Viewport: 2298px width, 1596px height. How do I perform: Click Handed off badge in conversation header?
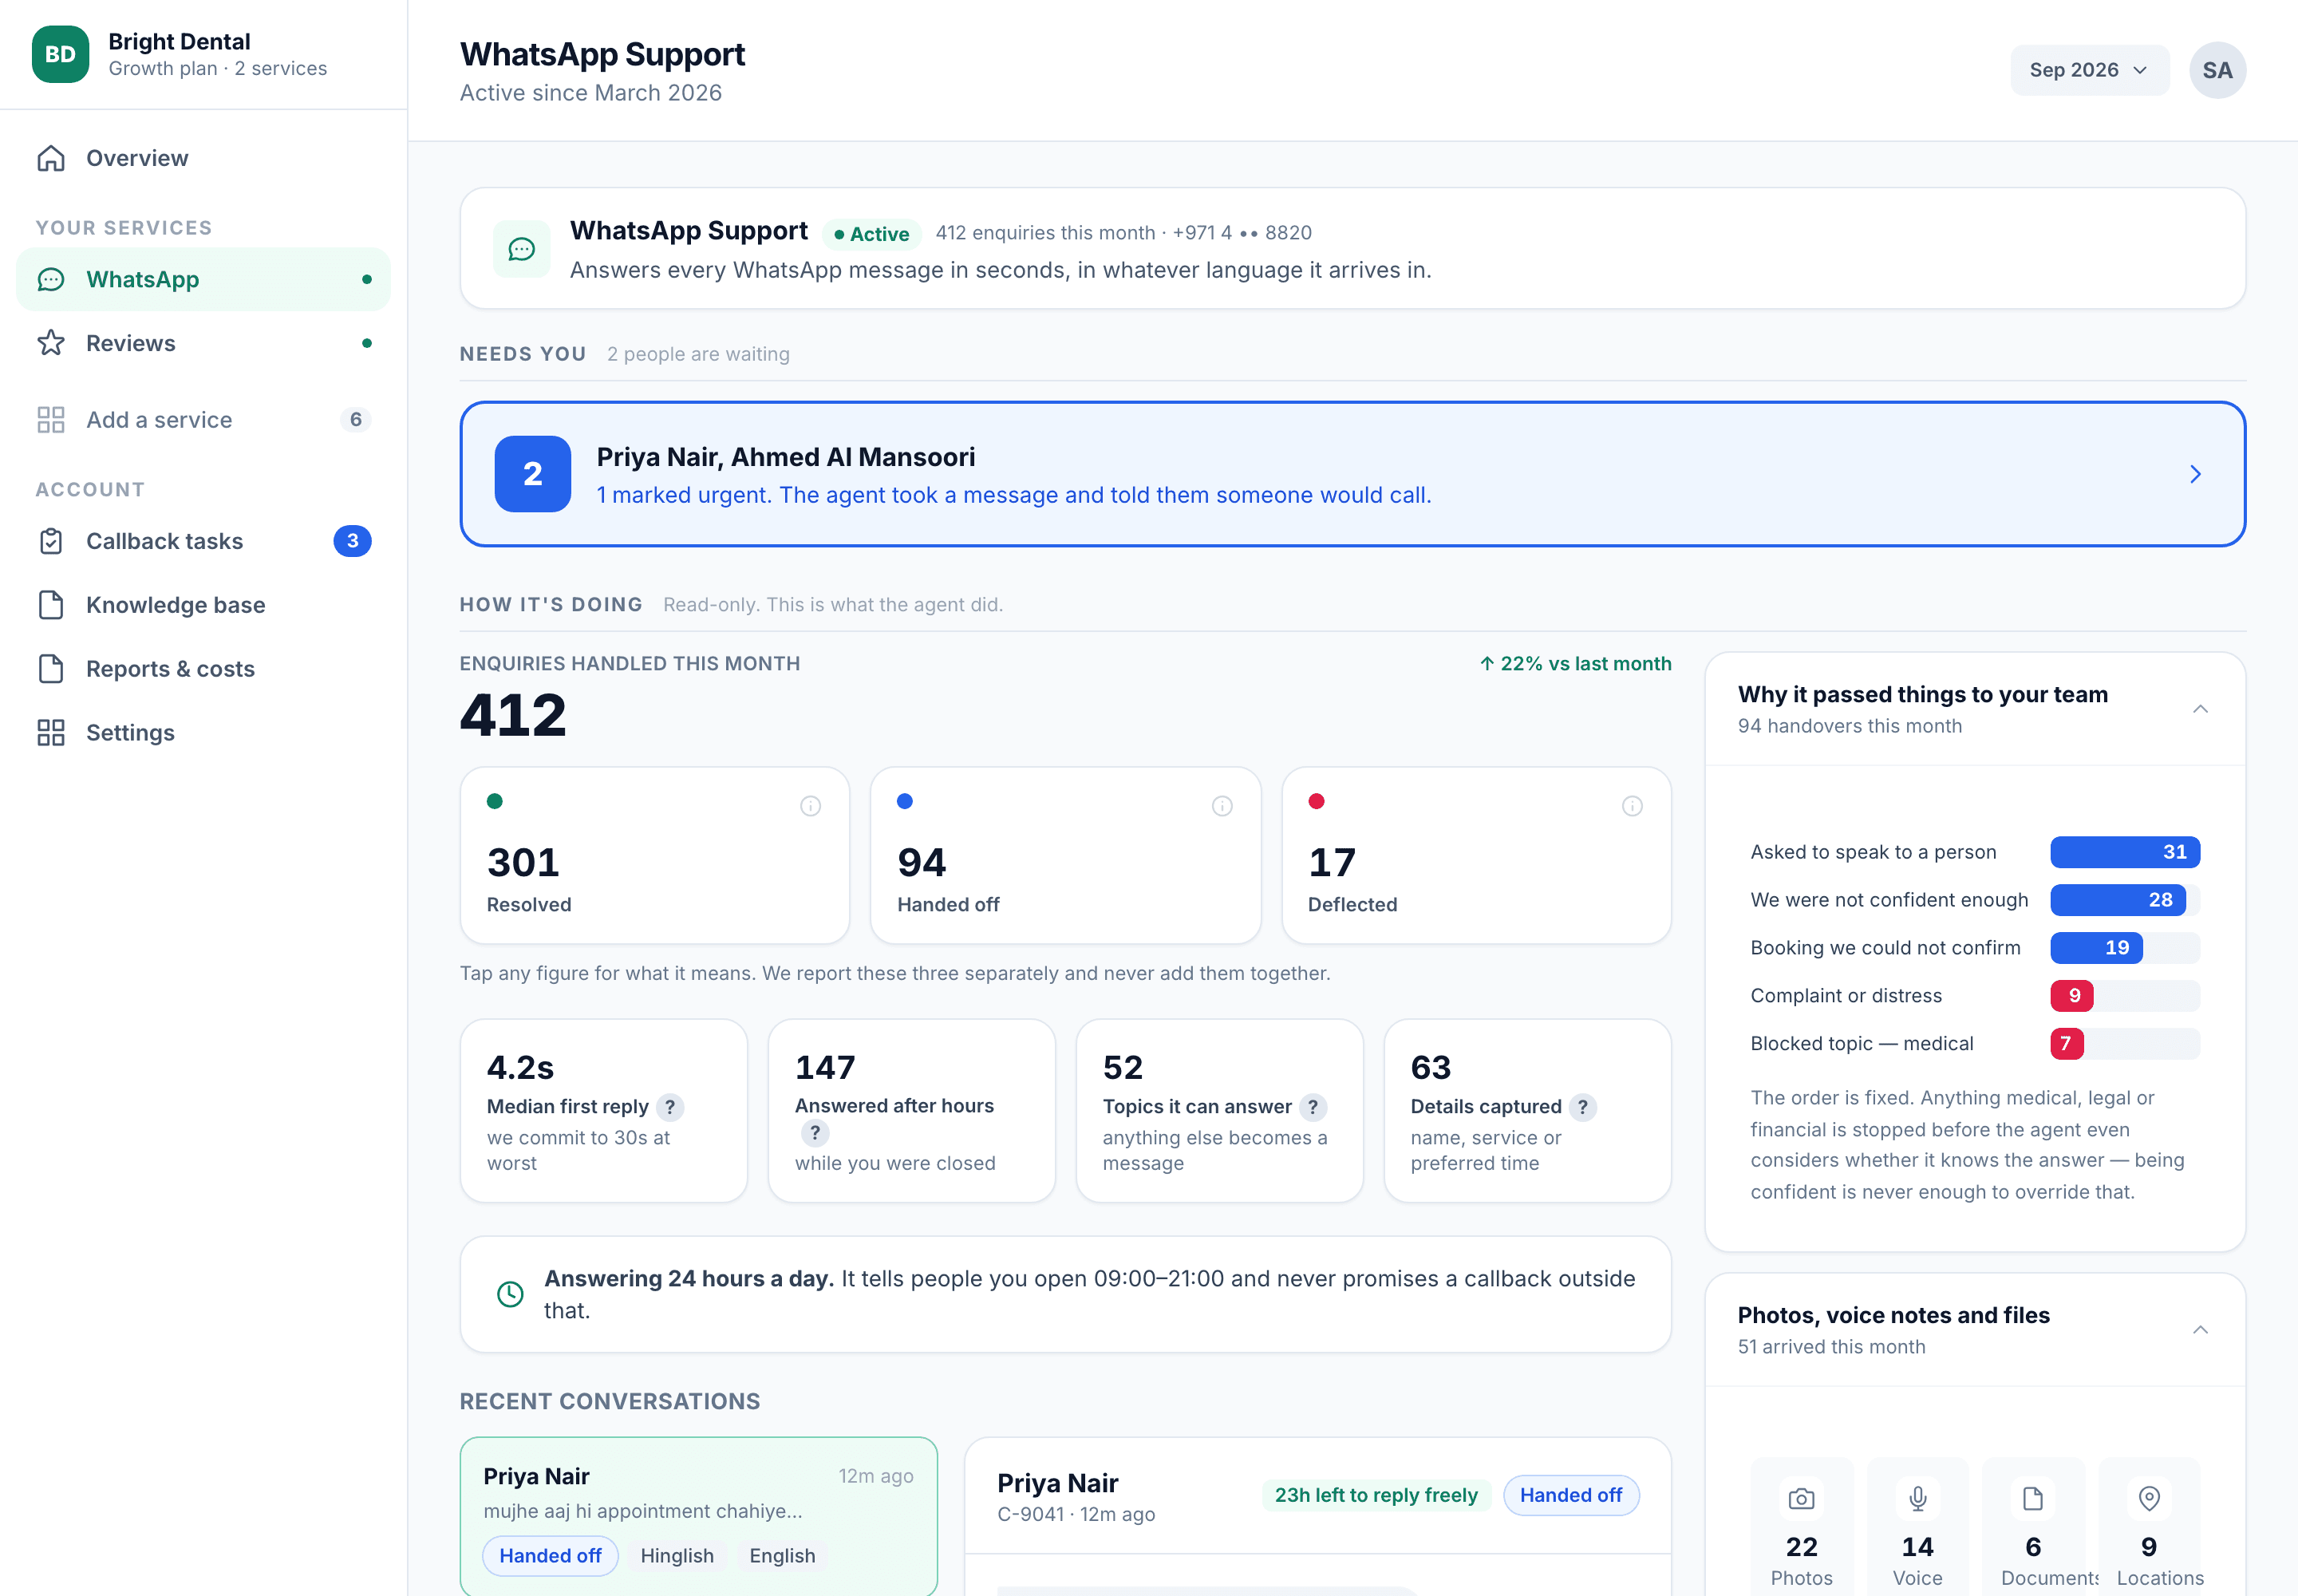pos(1570,1495)
